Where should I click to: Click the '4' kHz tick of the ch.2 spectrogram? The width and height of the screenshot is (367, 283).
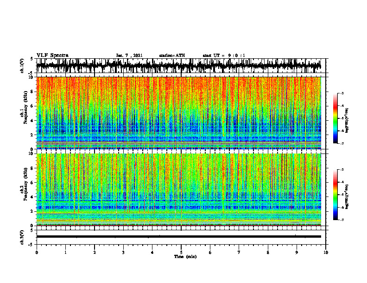click(x=32, y=197)
